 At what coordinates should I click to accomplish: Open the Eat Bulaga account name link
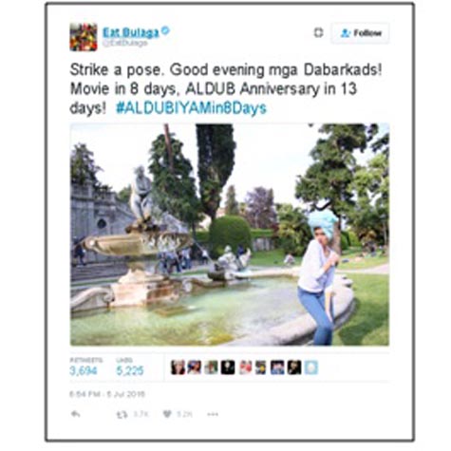point(131,32)
